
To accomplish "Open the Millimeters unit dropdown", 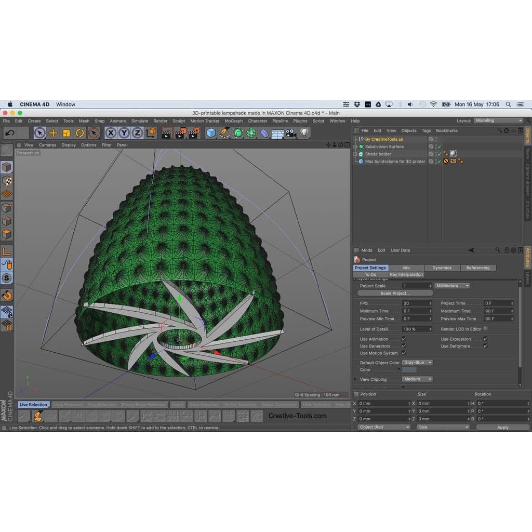I will 452,286.
